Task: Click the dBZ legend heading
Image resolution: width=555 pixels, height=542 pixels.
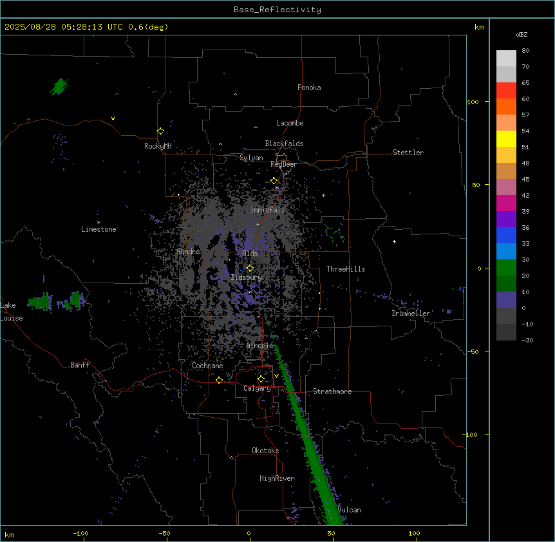Action: (x=522, y=34)
